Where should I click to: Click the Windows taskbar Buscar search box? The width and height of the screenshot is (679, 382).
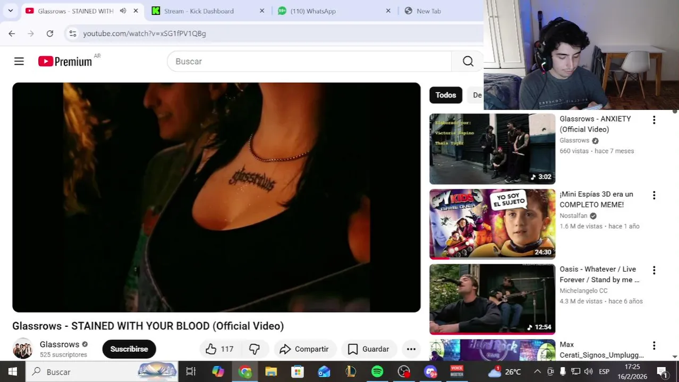click(x=102, y=372)
